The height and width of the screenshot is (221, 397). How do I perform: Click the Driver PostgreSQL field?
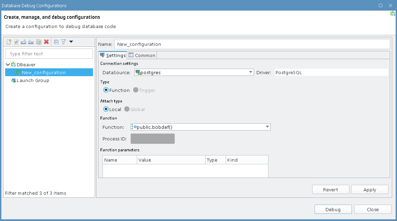pyautogui.click(x=331, y=72)
